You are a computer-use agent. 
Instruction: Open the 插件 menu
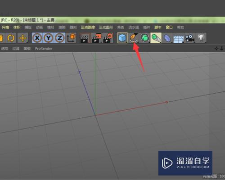pyautogui.click(x=147, y=27)
